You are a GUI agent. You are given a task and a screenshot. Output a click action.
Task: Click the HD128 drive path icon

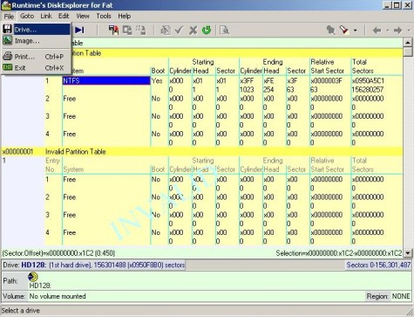click(x=33, y=277)
